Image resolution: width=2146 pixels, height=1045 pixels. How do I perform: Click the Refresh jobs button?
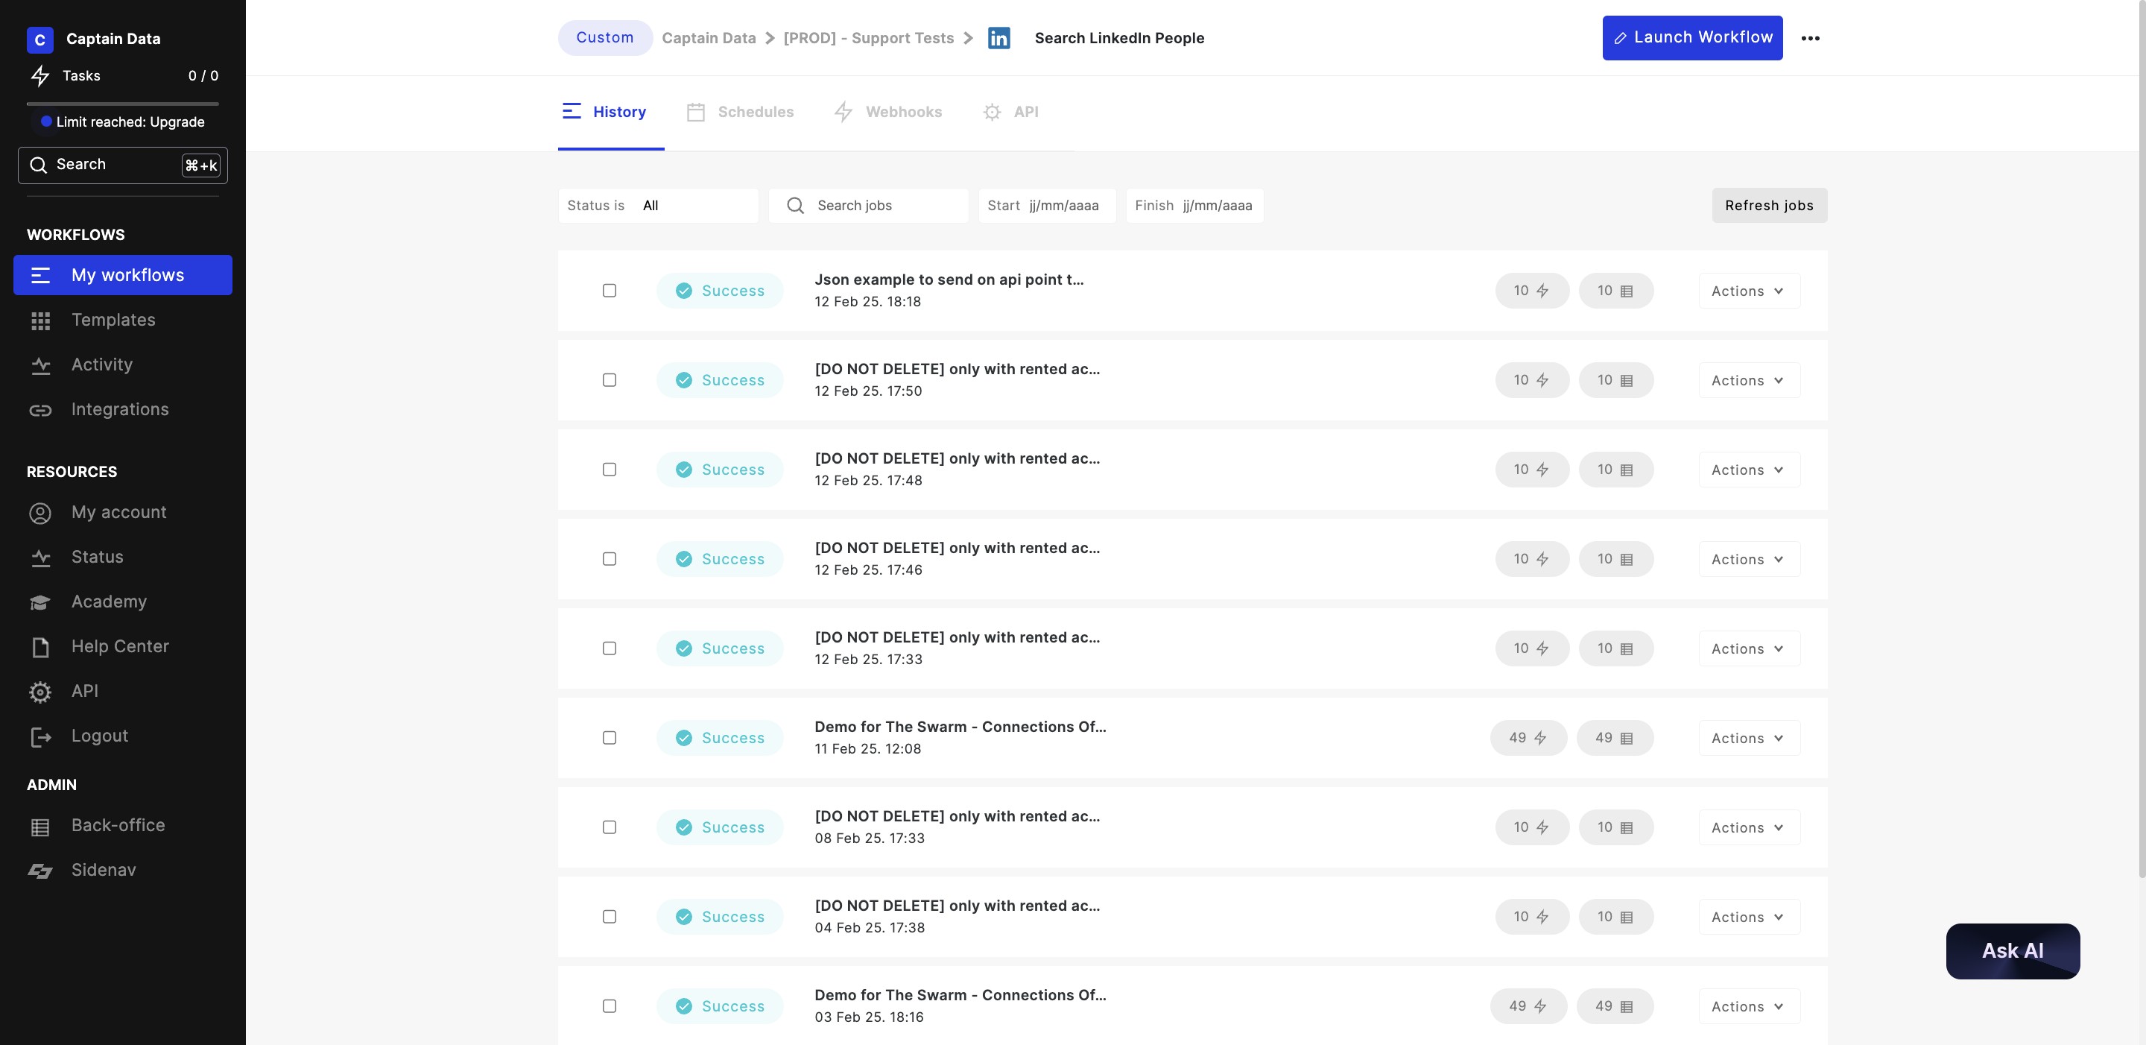coord(1769,206)
